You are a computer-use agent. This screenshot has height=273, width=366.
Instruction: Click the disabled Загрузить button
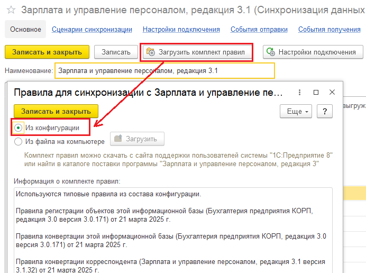point(138,139)
